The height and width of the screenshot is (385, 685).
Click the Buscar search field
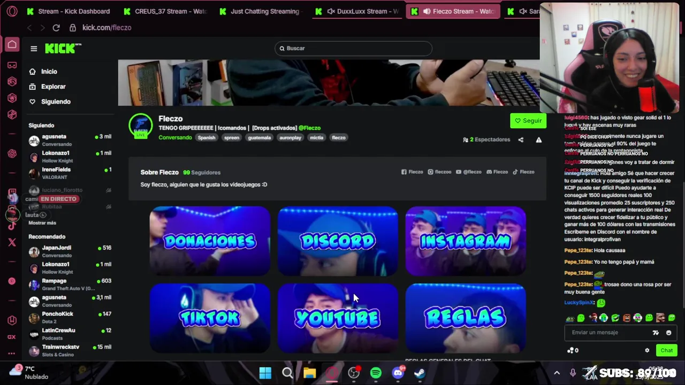pos(354,49)
